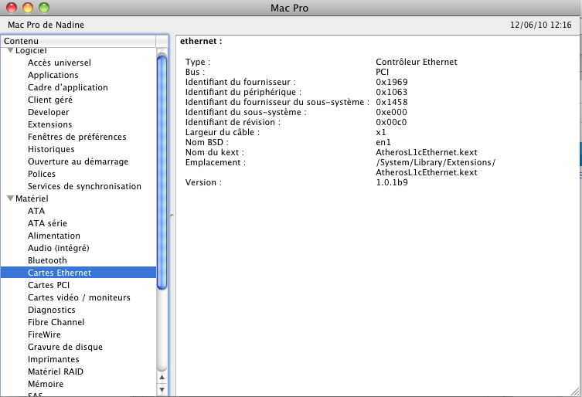The height and width of the screenshot is (397, 582).
Task: Click the 0x1969 vendor identifier
Action: (392, 82)
